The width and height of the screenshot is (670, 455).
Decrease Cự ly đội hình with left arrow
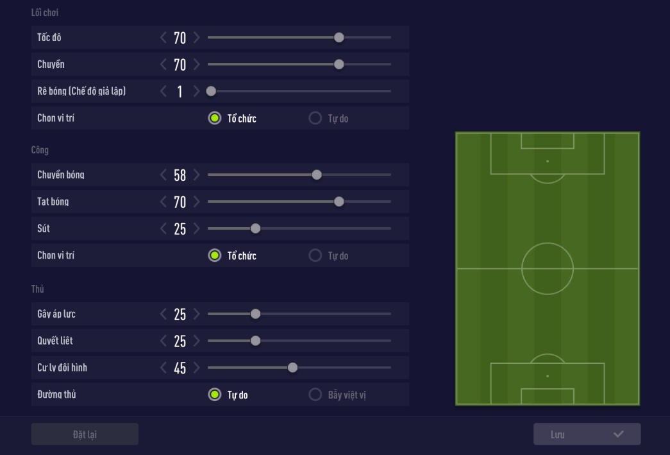163,368
